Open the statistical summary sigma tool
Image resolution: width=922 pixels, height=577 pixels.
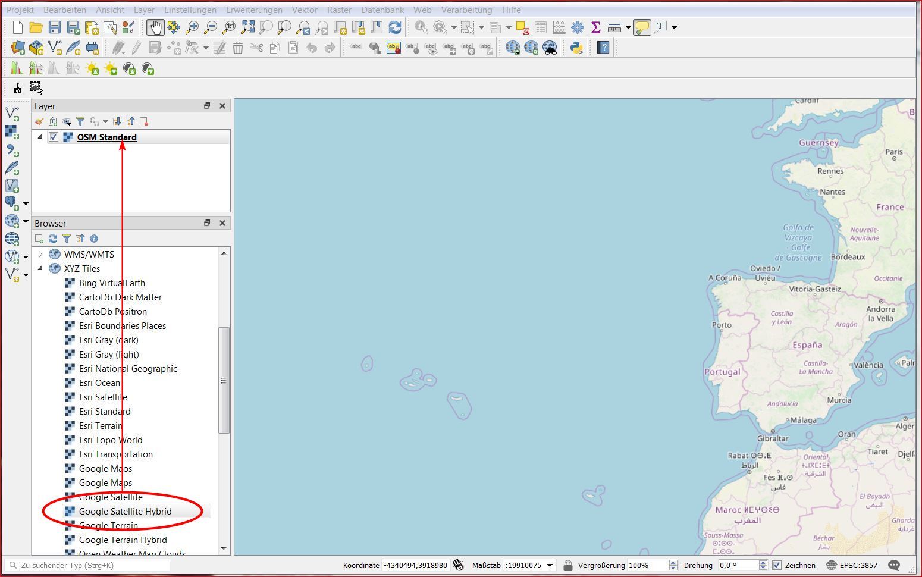[595, 27]
